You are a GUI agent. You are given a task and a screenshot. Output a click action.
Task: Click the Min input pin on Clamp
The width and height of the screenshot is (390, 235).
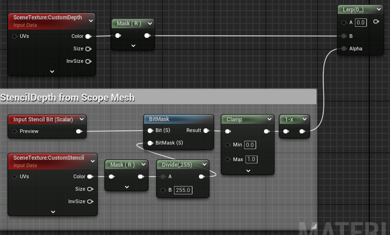point(228,145)
